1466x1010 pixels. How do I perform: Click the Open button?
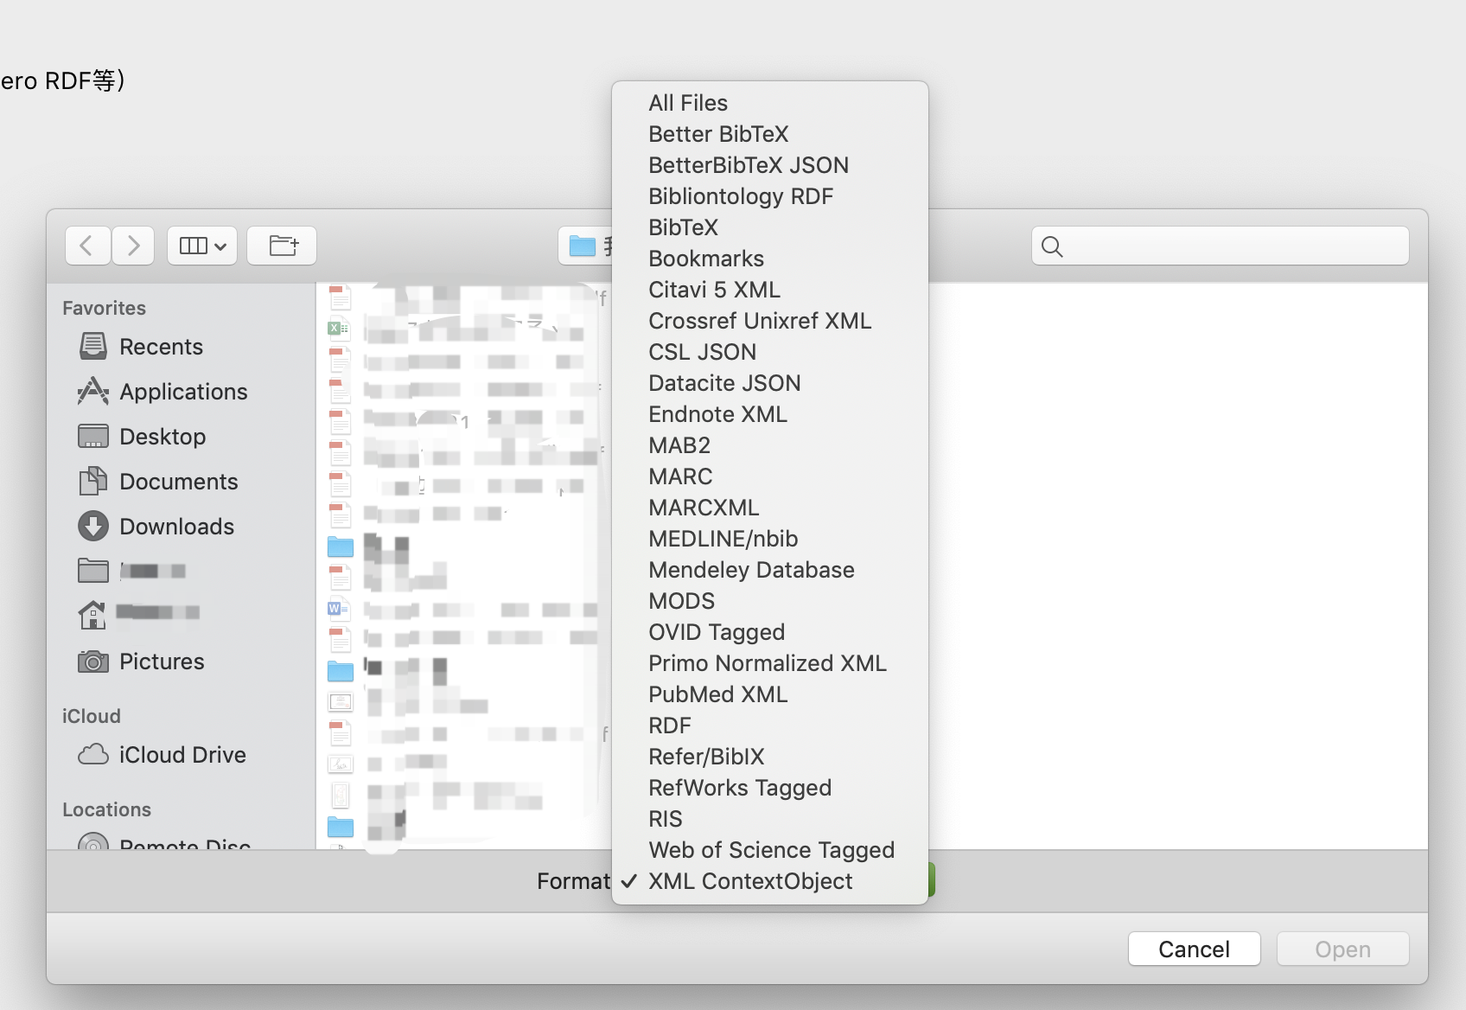[x=1342, y=949]
